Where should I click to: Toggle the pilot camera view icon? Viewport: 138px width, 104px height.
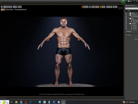click(4, 10)
